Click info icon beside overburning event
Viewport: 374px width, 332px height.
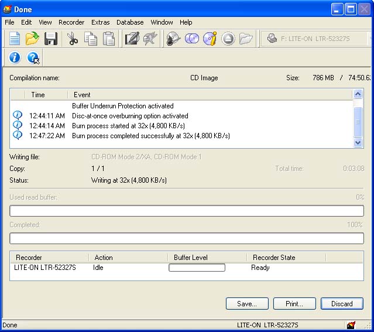[x=18, y=115]
